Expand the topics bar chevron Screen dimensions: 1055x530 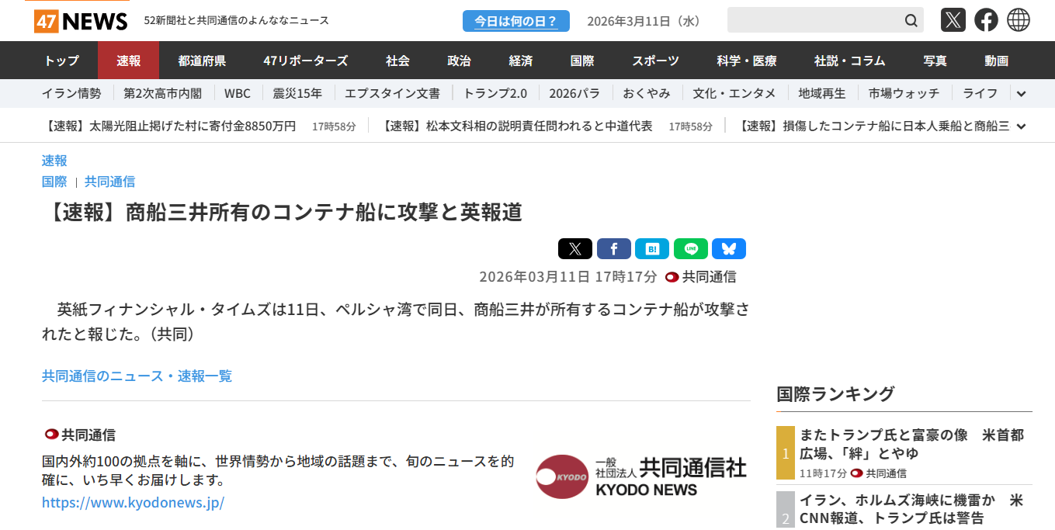pyautogui.click(x=1021, y=94)
